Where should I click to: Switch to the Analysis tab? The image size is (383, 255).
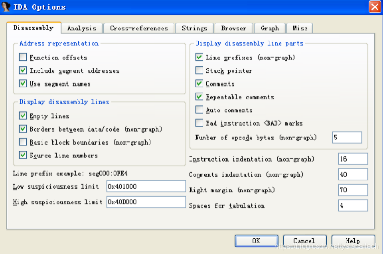tap(82, 28)
